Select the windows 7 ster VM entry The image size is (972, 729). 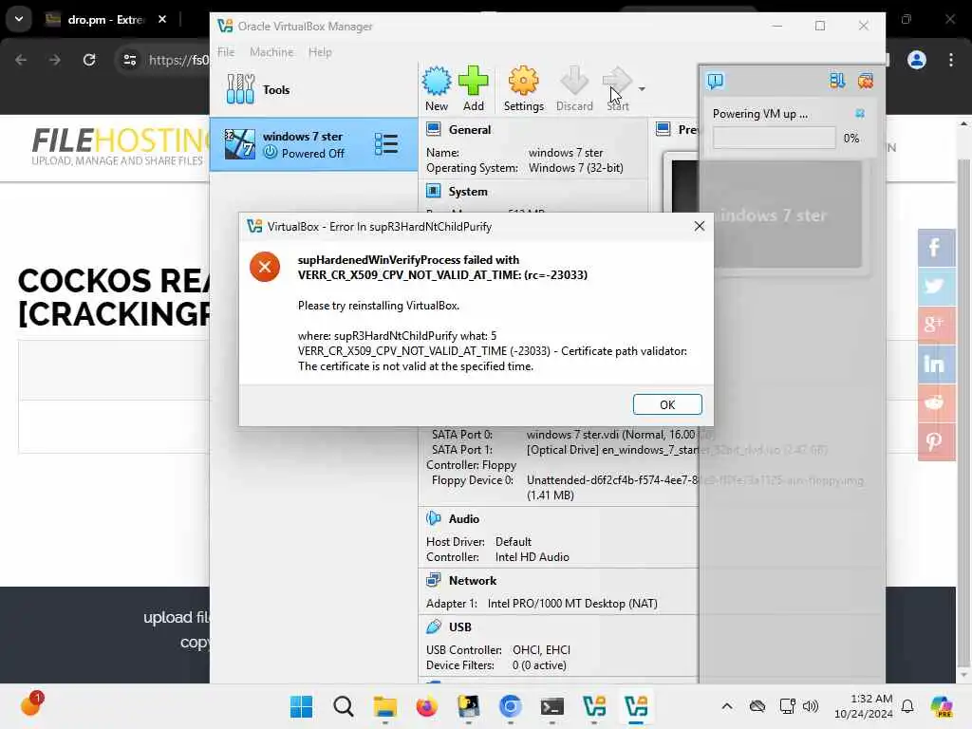click(x=313, y=144)
